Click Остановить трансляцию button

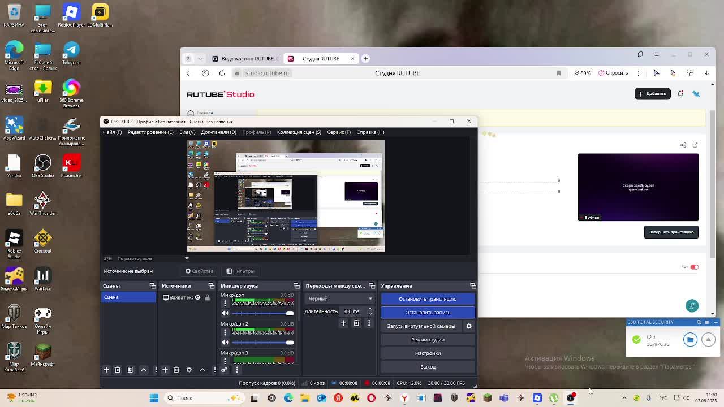[428, 299]
